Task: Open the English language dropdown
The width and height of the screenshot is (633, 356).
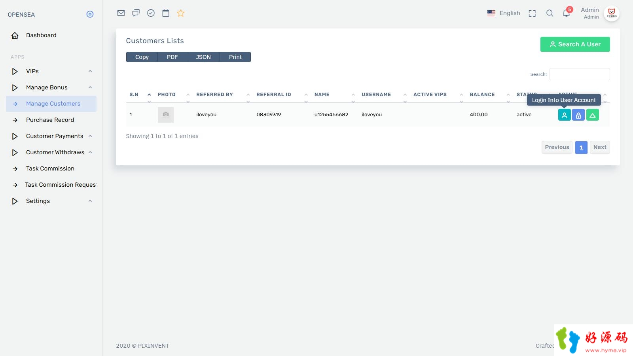Action: (x=504, y=13)
